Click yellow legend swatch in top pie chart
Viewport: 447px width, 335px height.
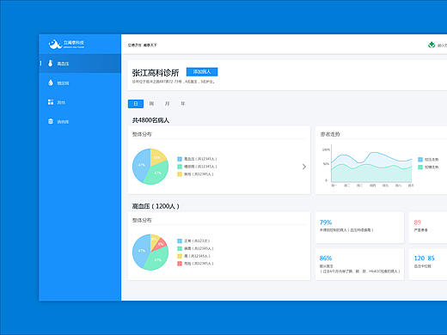180,174
